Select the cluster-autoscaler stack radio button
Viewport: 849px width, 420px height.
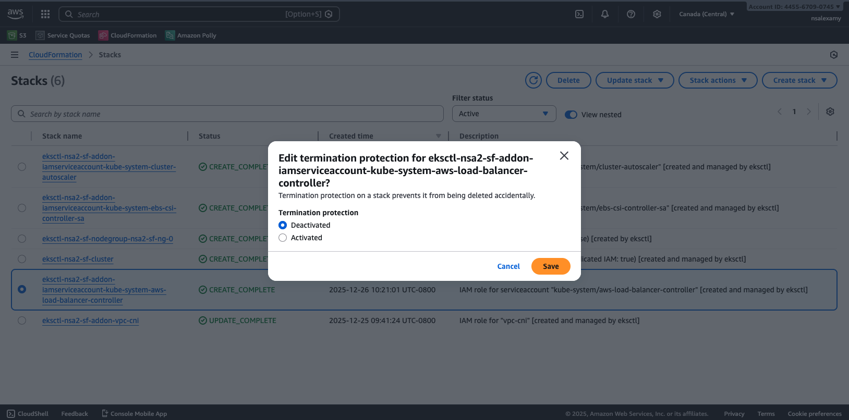[x=22, y=167]
